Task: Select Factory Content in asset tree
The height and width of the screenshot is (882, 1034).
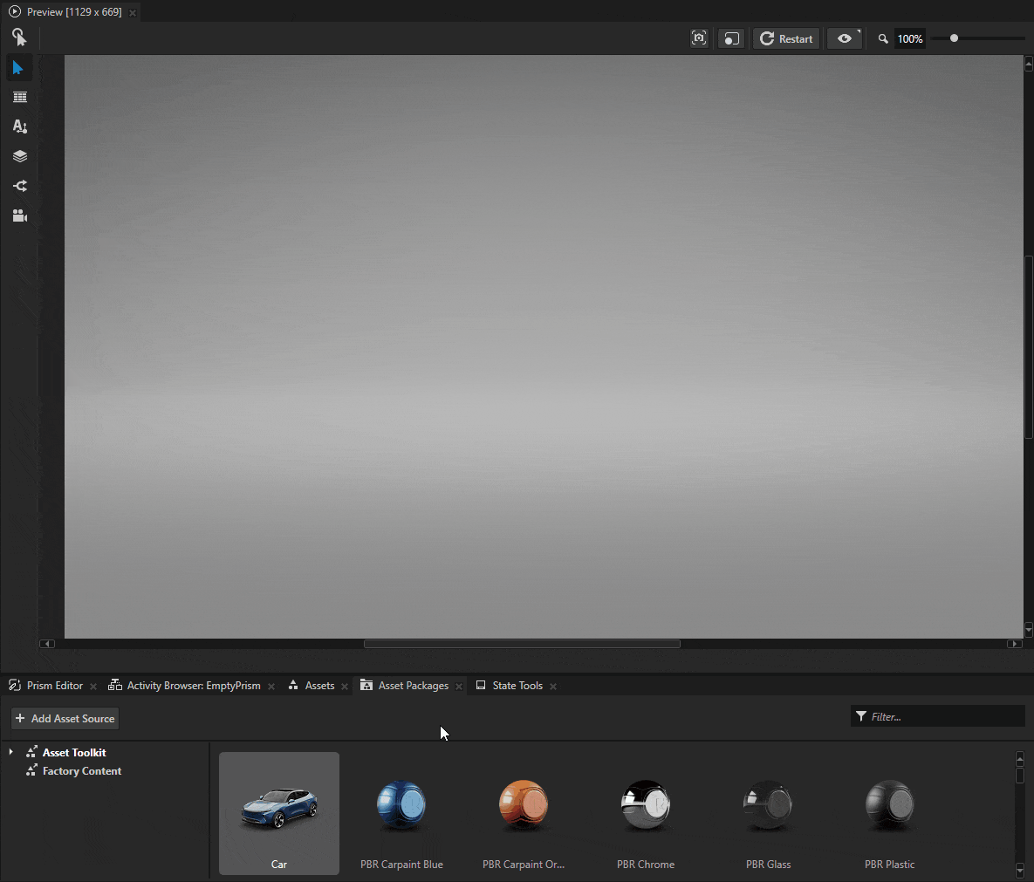Action: 82,771
